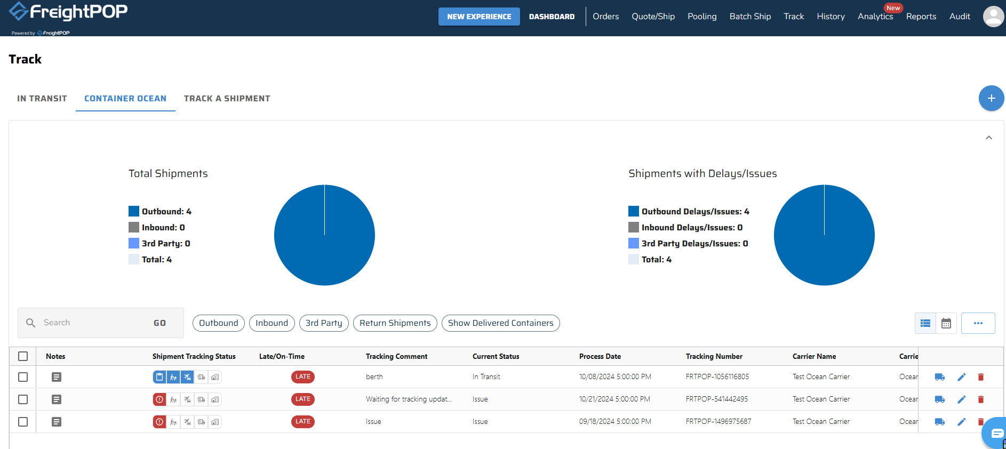Open the Orders menu
The width and height of the screenshot is (1006, 449).
pos(606,17)
